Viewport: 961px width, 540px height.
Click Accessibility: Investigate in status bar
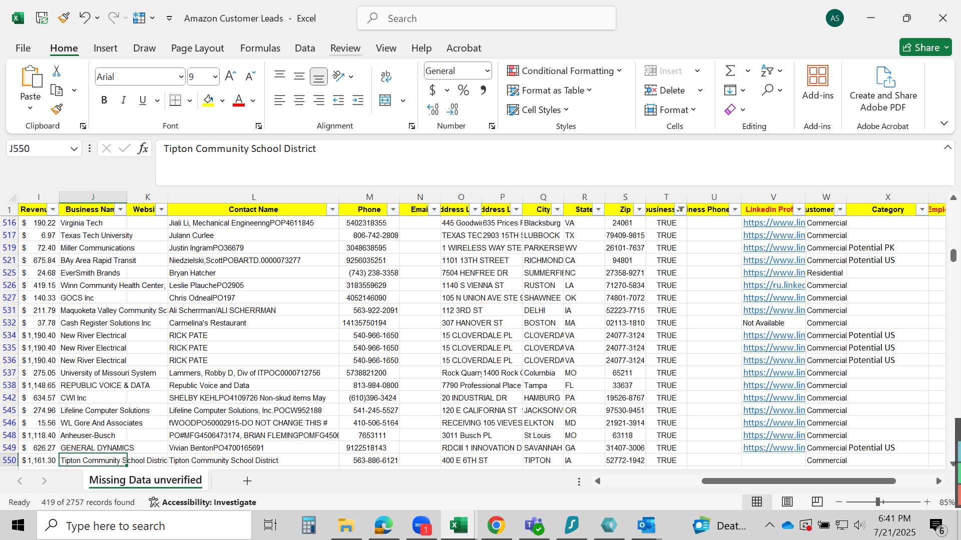click(x=203, y=502)
